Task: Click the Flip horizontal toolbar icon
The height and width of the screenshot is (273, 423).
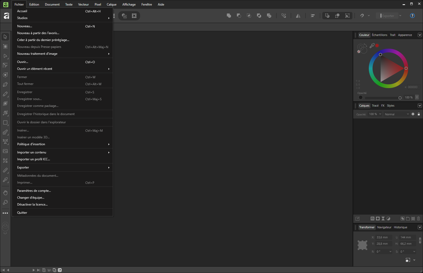Action: [x=298, y=16]
